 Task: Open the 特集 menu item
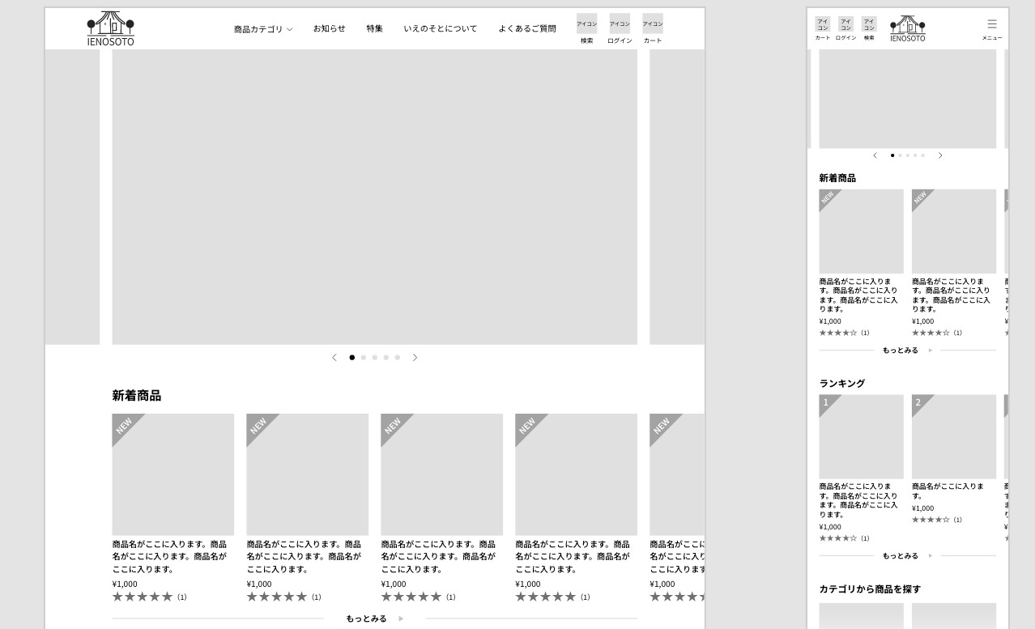374,28
